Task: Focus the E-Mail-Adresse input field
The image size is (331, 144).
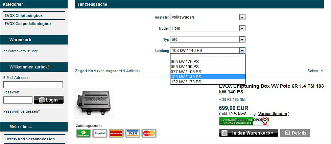Action: coord(33,85)
